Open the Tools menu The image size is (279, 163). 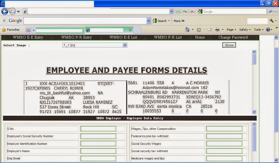pos(259,30)
